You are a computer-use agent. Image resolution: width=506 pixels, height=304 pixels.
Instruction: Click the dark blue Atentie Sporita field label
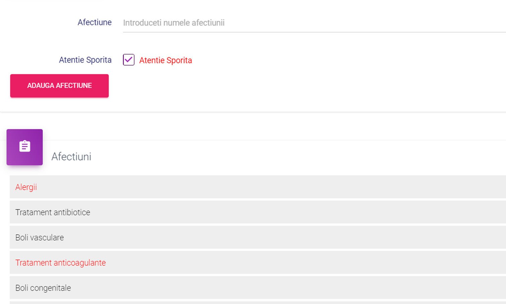click(x=85, y=60)
